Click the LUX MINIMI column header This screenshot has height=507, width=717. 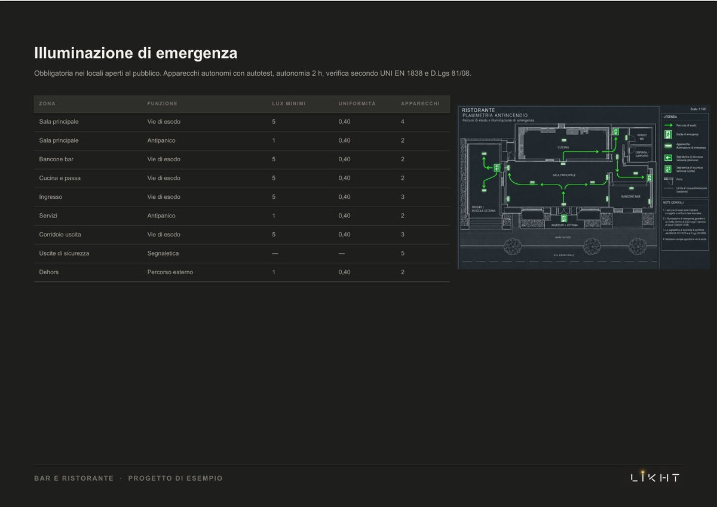(289, 104)
